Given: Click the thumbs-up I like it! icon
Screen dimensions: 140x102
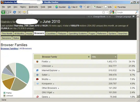Looking at the screenshot, I should [x=69, y=7].
